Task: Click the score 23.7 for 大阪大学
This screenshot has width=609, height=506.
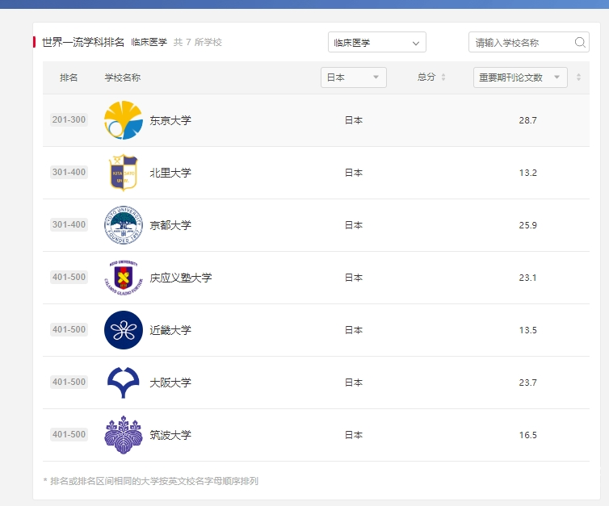Action: (527, 383)
